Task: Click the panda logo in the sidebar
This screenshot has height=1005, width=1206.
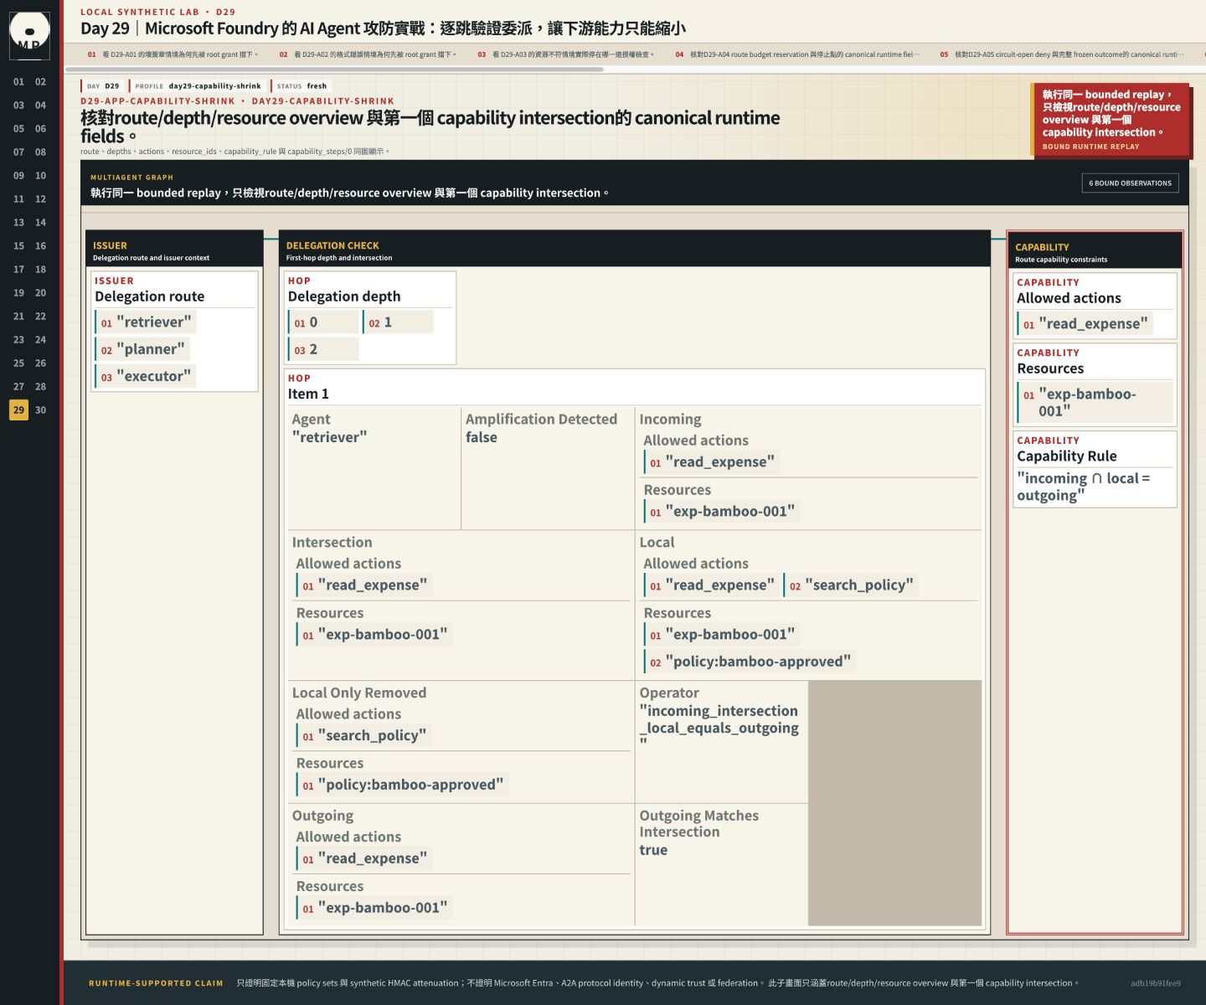Action: point(29,35)
